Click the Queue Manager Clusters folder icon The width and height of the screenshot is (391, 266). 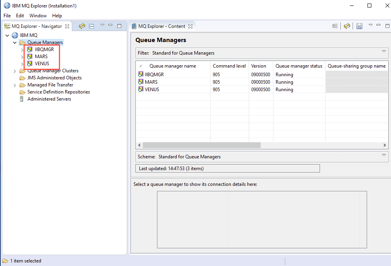[x=22, y=71]
